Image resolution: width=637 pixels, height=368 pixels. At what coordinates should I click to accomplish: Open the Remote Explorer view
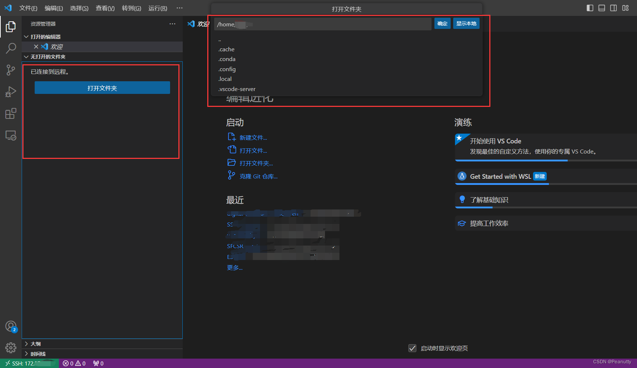click(11, 135)
